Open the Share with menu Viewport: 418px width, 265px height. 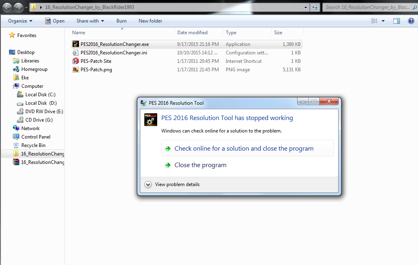(x=90, y=21)
